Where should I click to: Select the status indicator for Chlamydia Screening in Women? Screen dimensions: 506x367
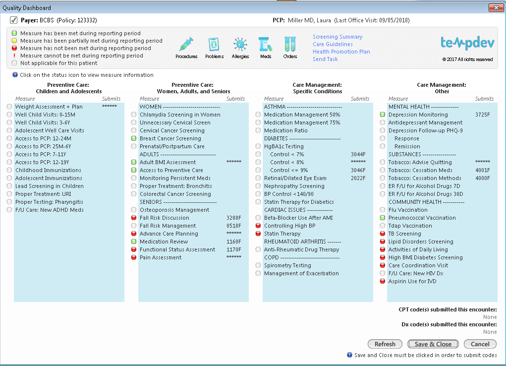[x=133, y=115]
